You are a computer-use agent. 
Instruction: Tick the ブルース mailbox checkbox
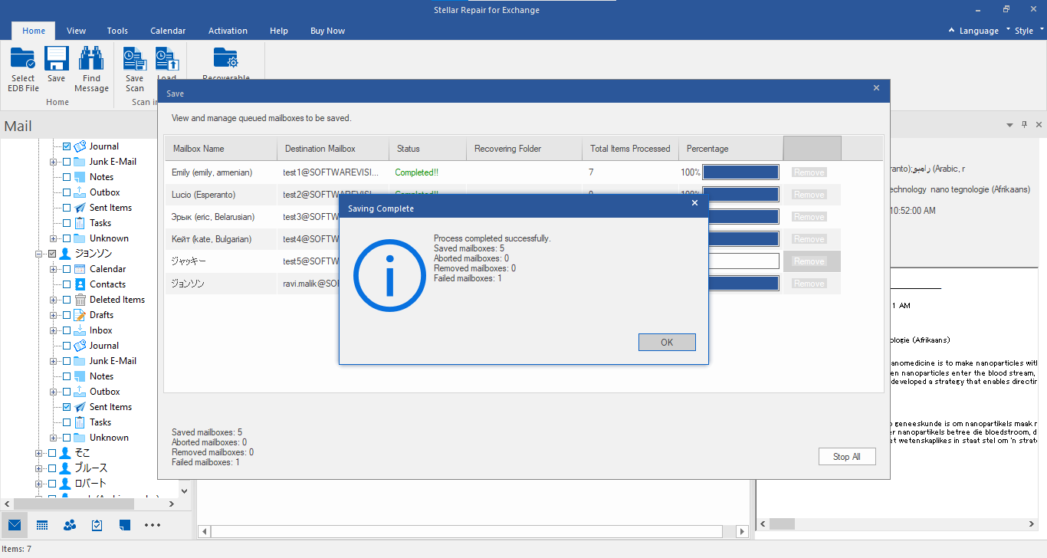52,468
